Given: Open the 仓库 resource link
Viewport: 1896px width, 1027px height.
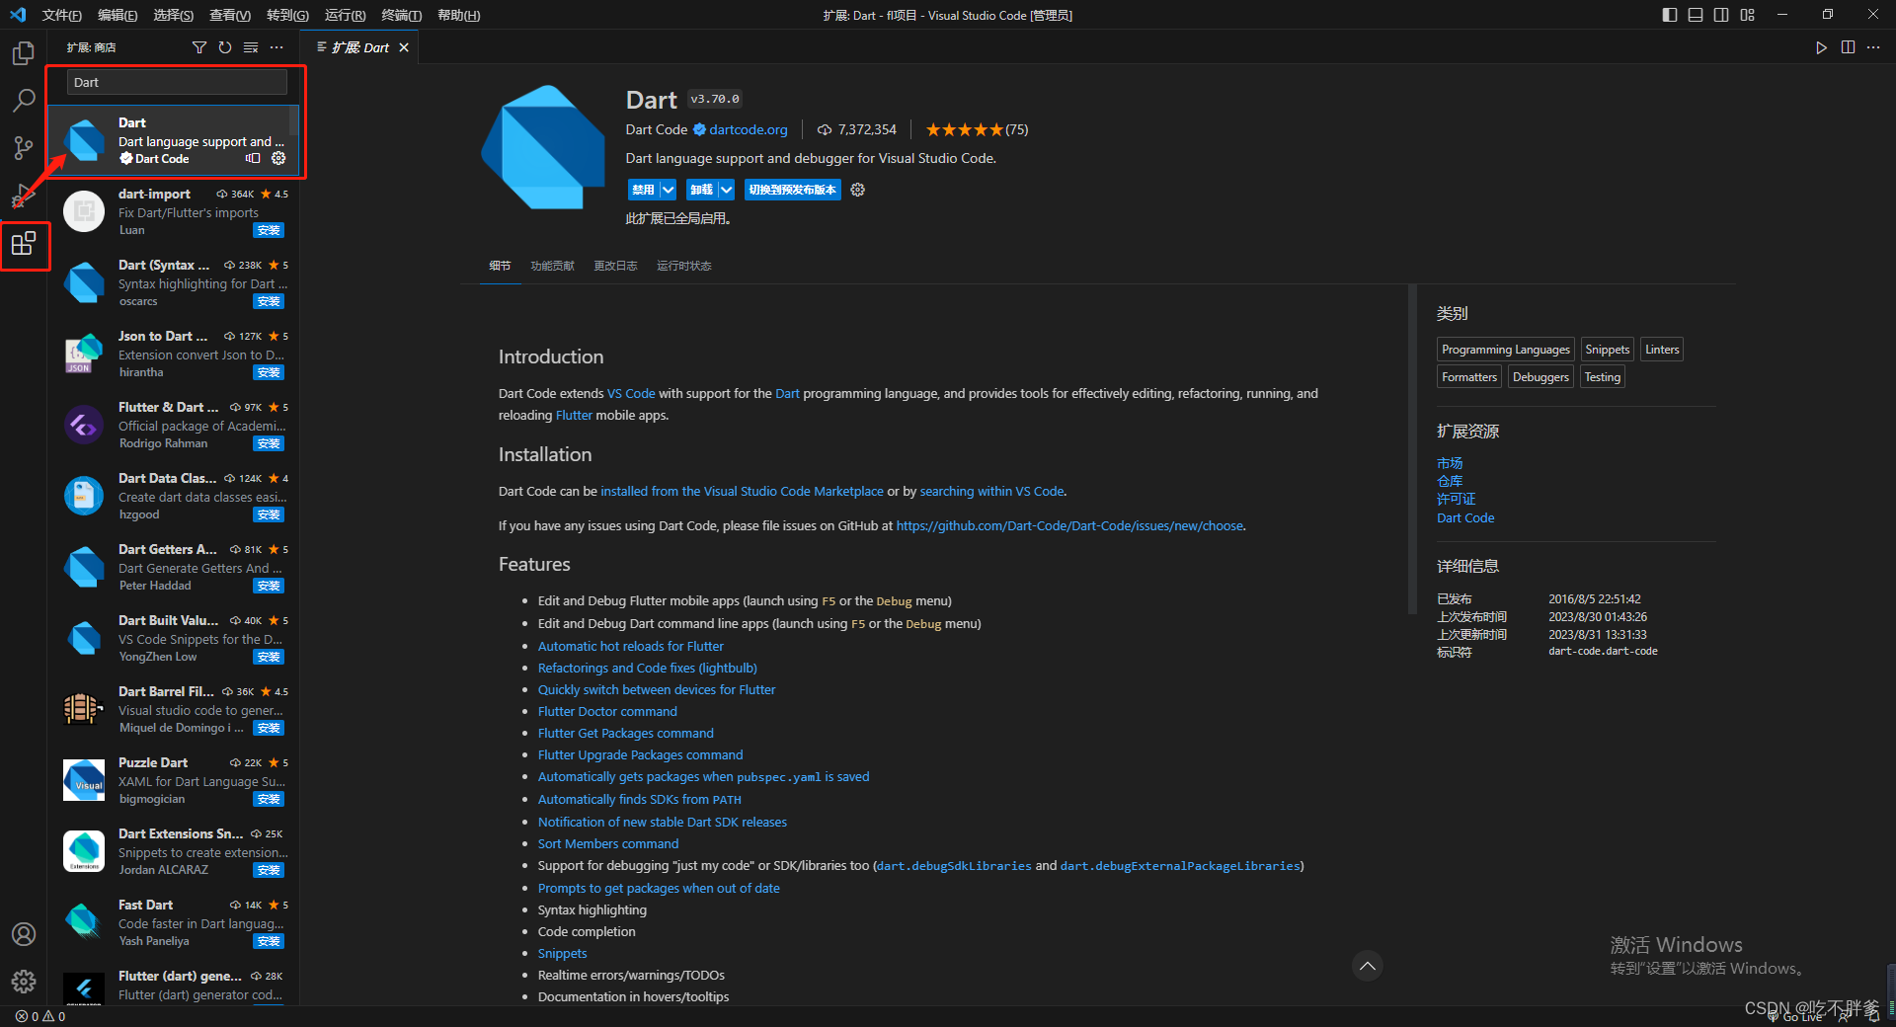Looking at the screenshot, I should [x=1450, y=481].
